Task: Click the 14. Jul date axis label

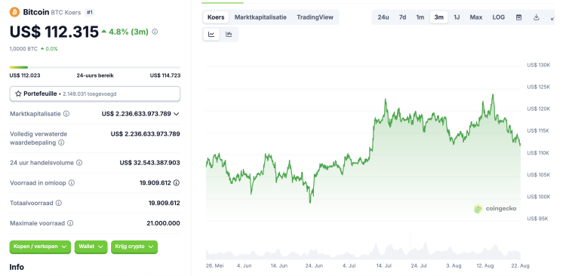Action: [x=384, y=266]
